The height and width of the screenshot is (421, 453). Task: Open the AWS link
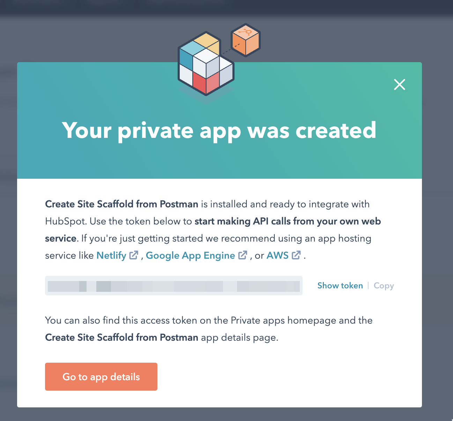(278, 255)
